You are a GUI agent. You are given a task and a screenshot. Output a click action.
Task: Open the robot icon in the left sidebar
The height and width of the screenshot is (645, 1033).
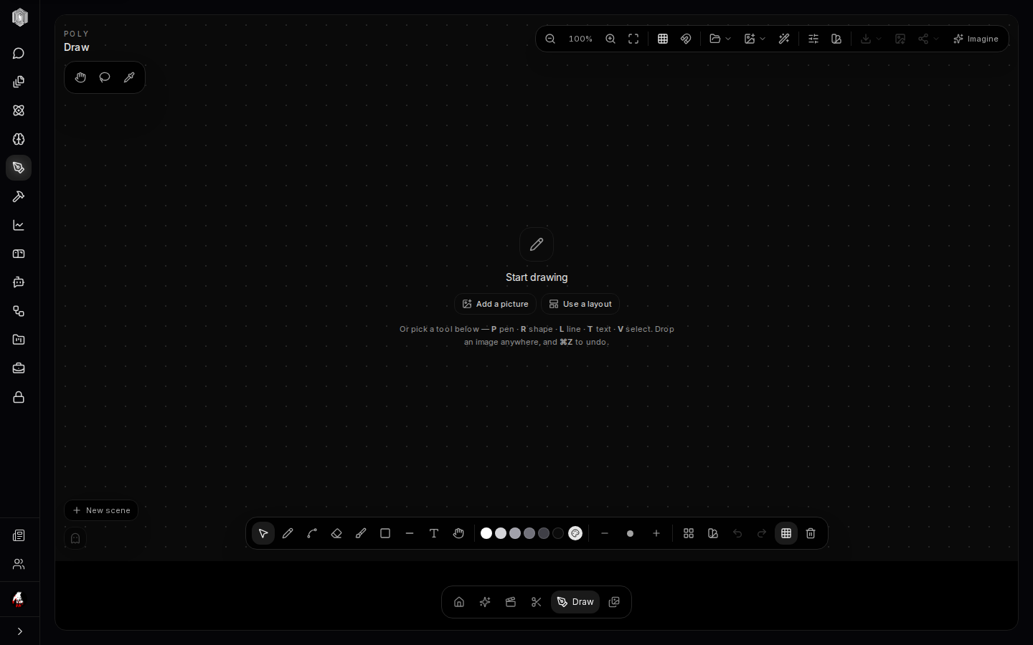(x=19, y=283)
